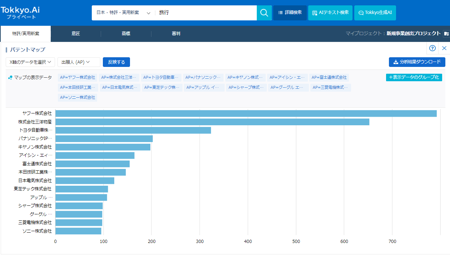450x258 pixels.
Task: Switch to the 商標 tab
Action: tap(126, 34)
